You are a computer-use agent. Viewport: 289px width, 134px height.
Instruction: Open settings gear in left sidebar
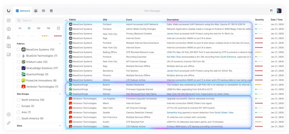(9, 114)
